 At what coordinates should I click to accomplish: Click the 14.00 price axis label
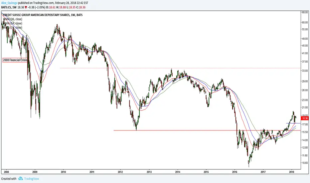click(305, 140)
